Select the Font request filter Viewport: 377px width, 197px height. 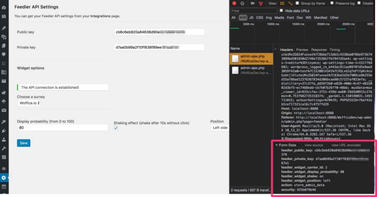(x=290, y=17)
